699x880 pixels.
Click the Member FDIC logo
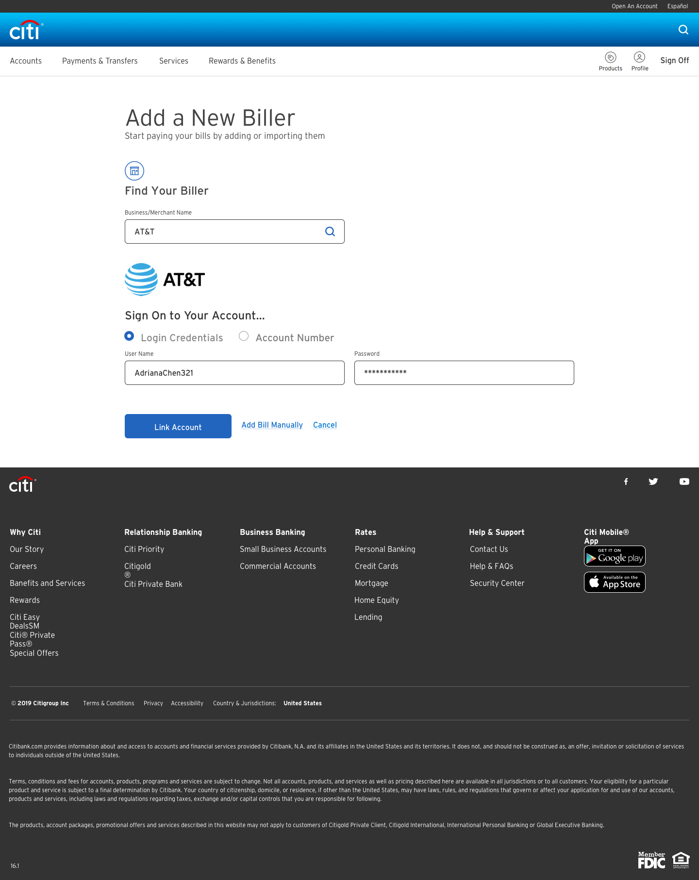click(x=651, y=860)
